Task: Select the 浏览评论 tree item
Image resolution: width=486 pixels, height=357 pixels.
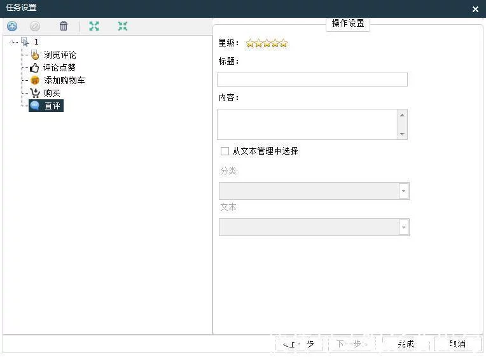Action: pyautogui.click(x=60, y=55)
